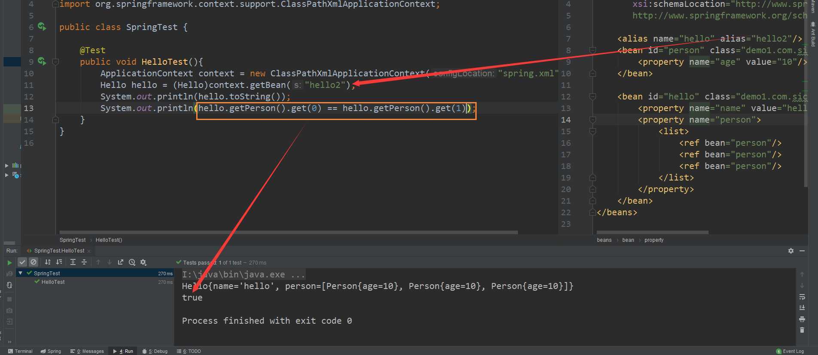Stop process square icon in Run sidebar
Viewport: 818px width, 355px height.
tap(9, 299)
